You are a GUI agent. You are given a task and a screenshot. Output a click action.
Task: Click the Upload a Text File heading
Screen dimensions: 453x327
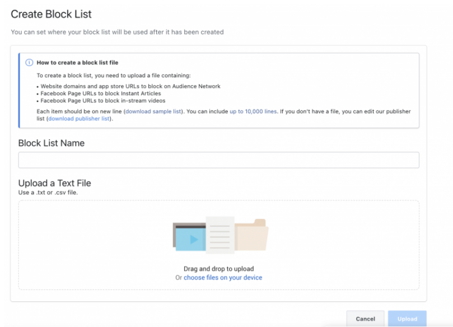click(x=55, y=183)
